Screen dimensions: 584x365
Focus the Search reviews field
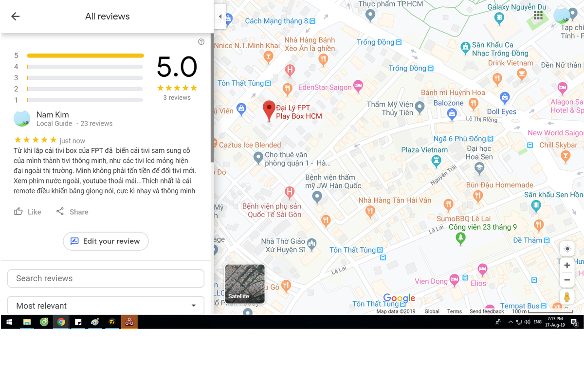pos(106,278)
